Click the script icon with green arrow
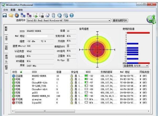This screenshot has width=158, height=116. pyautogui.click(x=35, y=15)
